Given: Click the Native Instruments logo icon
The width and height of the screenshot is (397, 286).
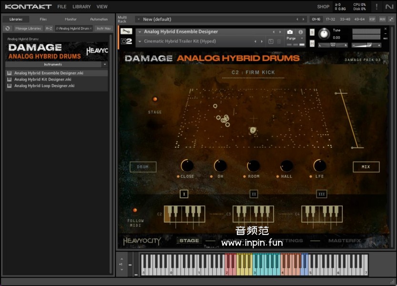Looking at the screenshot, I should (x=389, y=7).
